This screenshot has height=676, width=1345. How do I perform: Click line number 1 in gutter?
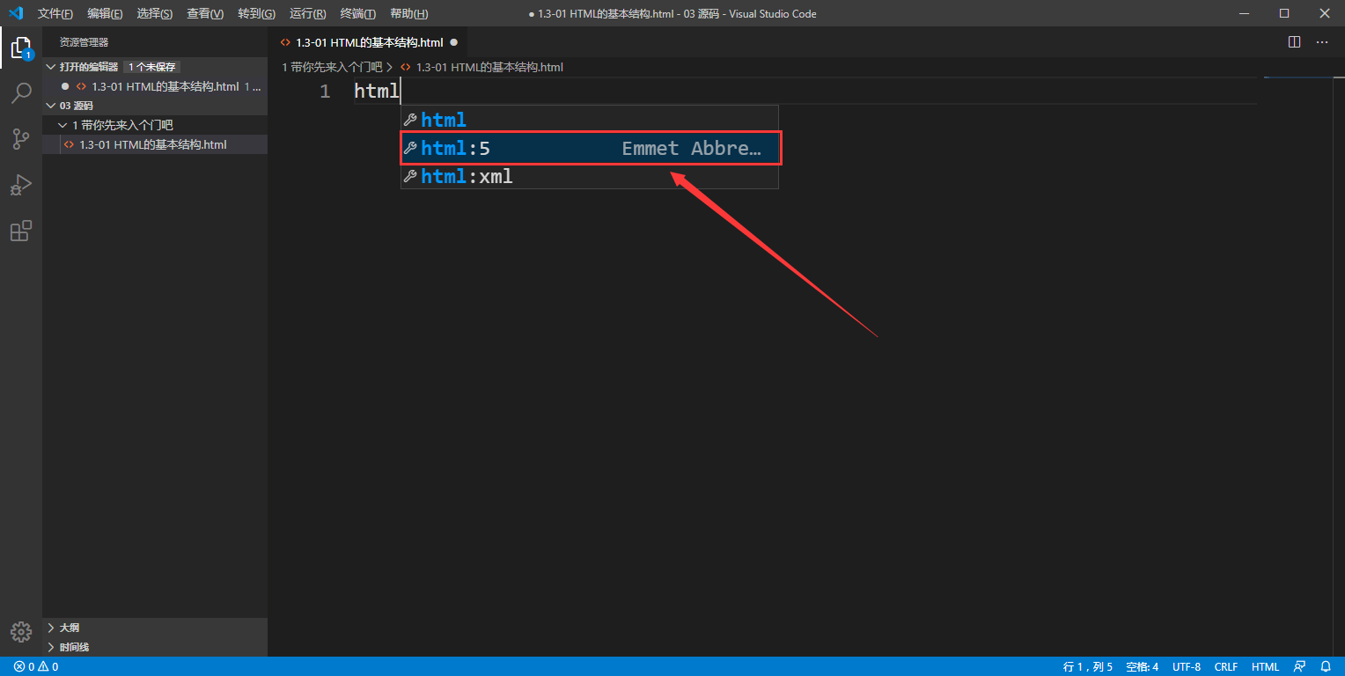pyautogui.click(x=325, y=91)
